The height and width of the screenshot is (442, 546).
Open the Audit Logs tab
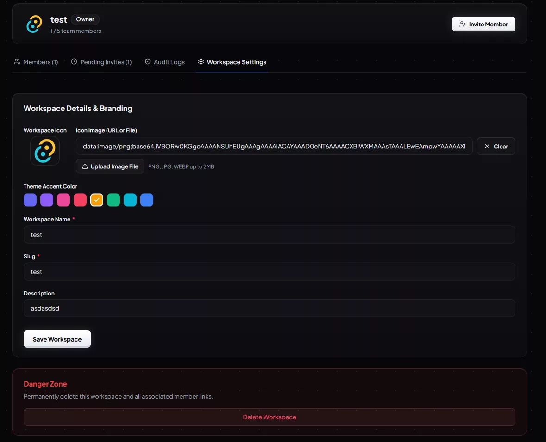click(165, 62)
